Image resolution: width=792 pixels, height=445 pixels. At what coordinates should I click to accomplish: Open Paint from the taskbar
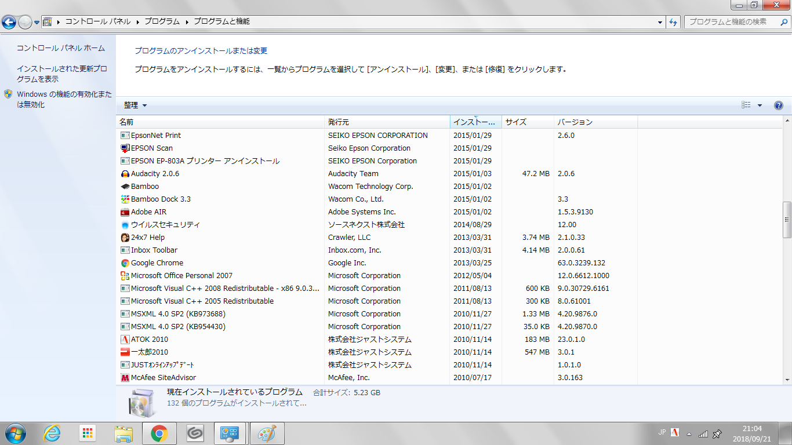[x=267, y=433]
